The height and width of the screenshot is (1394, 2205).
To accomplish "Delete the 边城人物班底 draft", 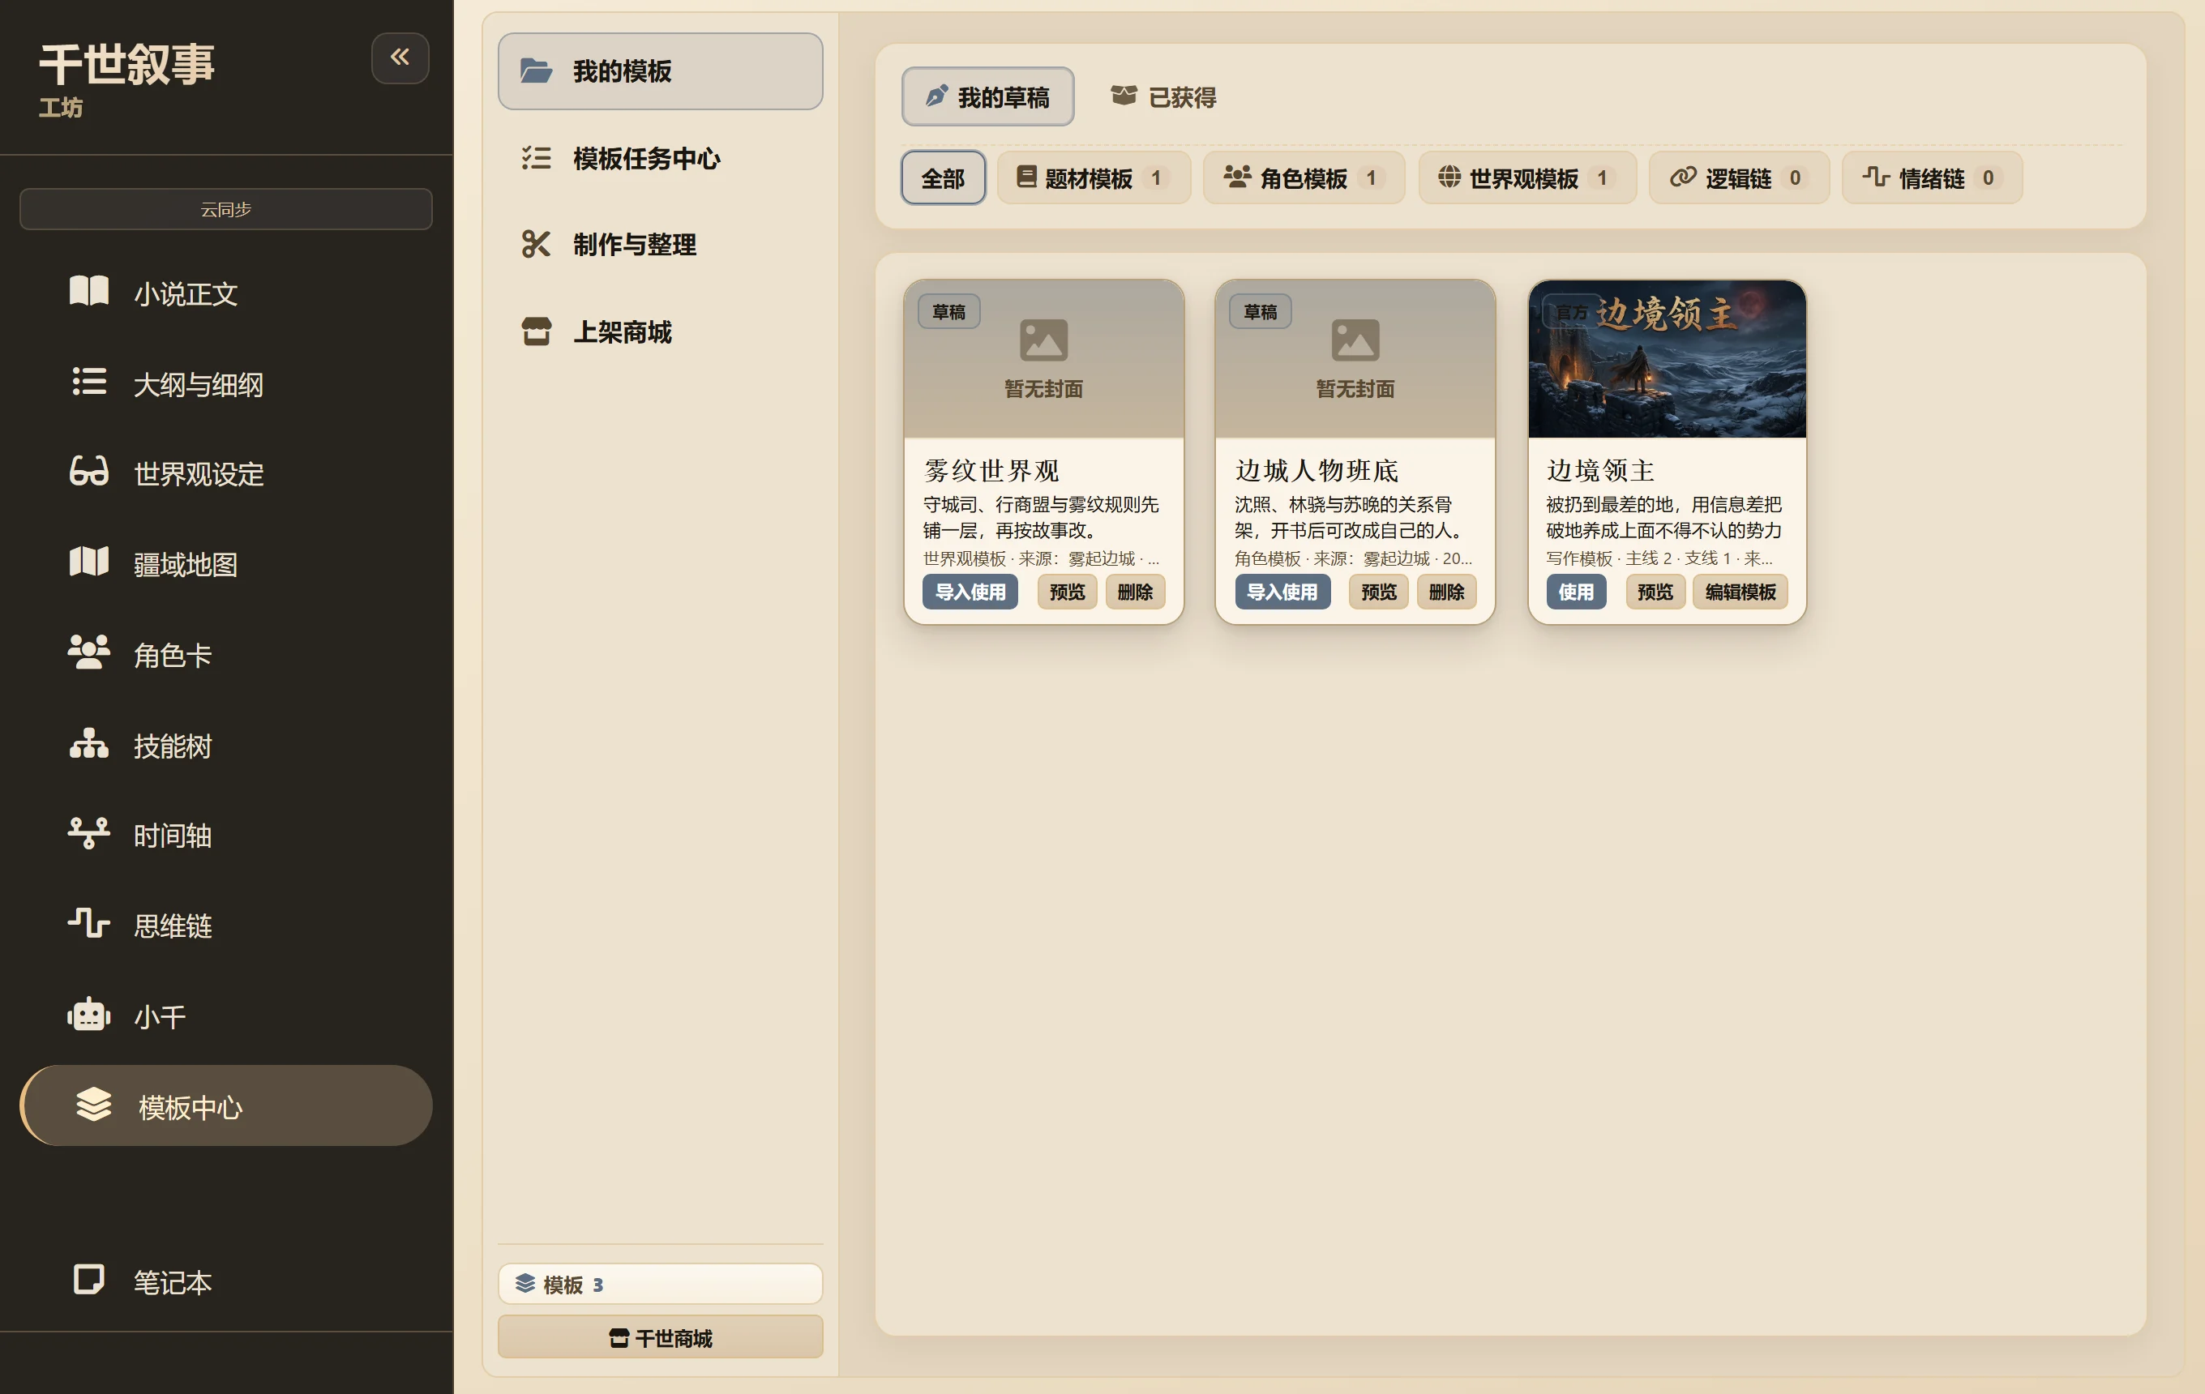I will tap(1447, 592).
